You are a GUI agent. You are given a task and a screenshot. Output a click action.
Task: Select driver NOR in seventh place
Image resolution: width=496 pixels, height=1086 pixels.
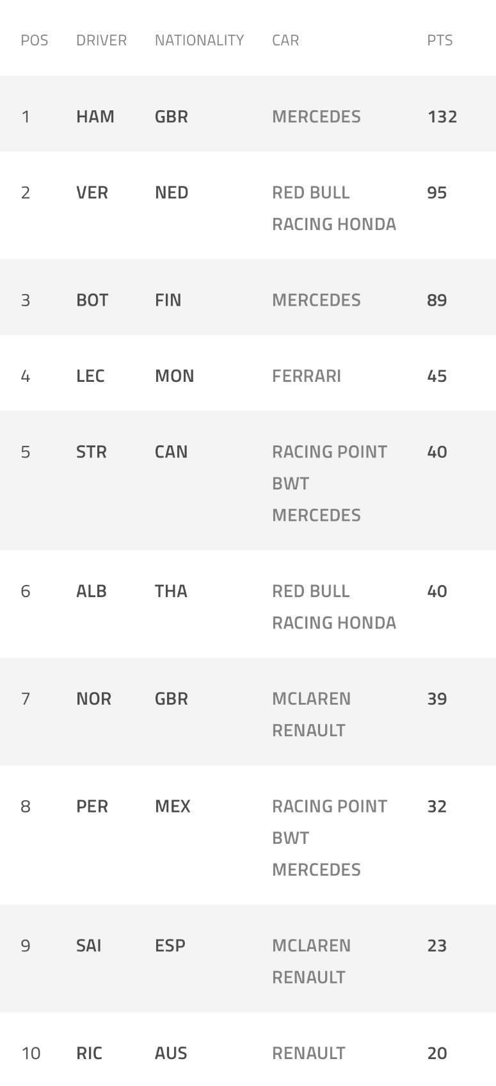[x=93, y=699]
